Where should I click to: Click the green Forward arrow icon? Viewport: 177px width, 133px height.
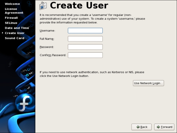click(158, 127)
